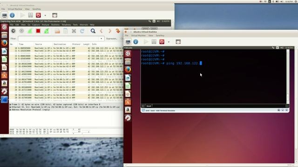Click Wireshark's go to packet arrow icon
Image resolution: width=298 pixels, height=167 pixels.
[x=118, y=31]
